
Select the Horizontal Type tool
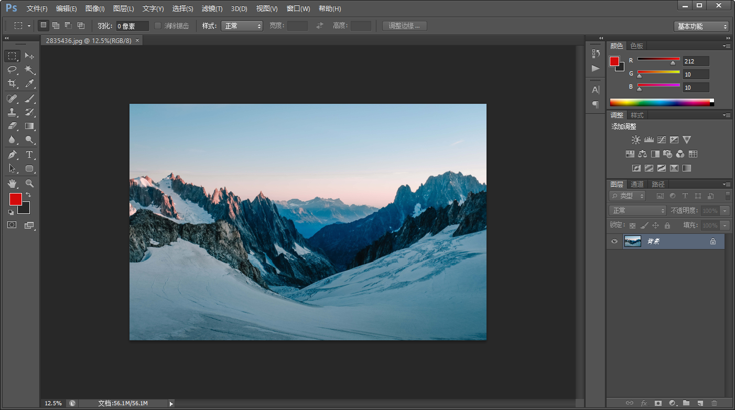30,155
